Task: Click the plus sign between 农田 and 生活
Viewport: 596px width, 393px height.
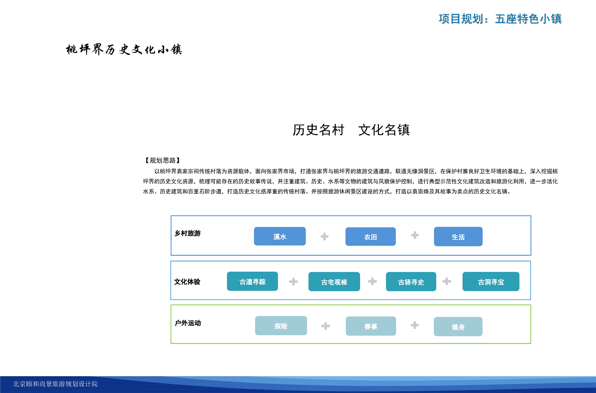Action: [x=415, y=235]
